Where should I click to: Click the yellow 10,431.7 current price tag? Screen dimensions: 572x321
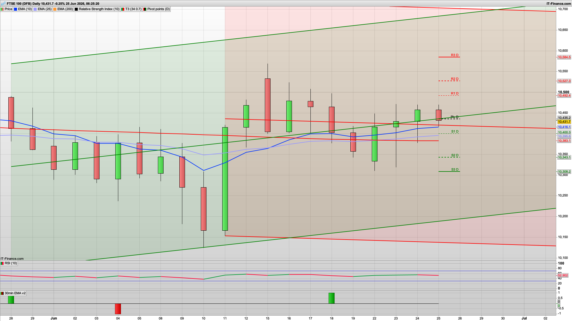coord(564,122)
